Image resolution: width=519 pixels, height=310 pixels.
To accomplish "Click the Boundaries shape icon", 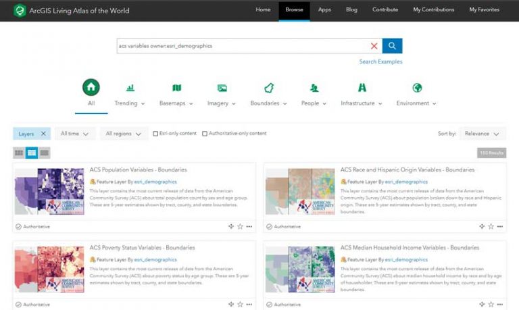I will tap(269, 88).
